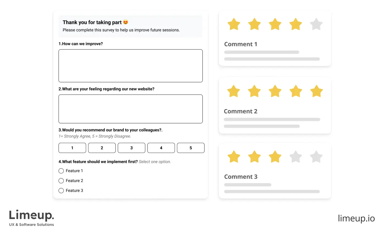Select the third gold star above Comment 3
This screenshot has height=231, width=385.
tap(275, 157)
